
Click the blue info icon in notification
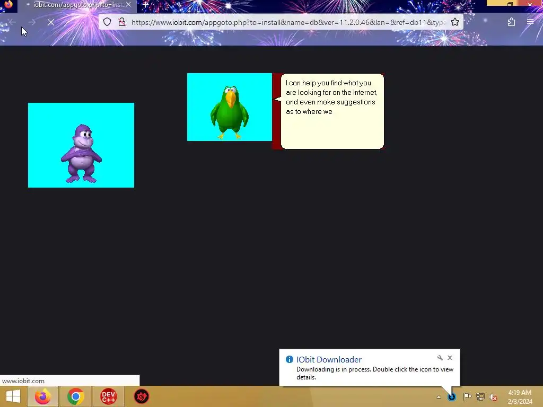pos(289,359)
